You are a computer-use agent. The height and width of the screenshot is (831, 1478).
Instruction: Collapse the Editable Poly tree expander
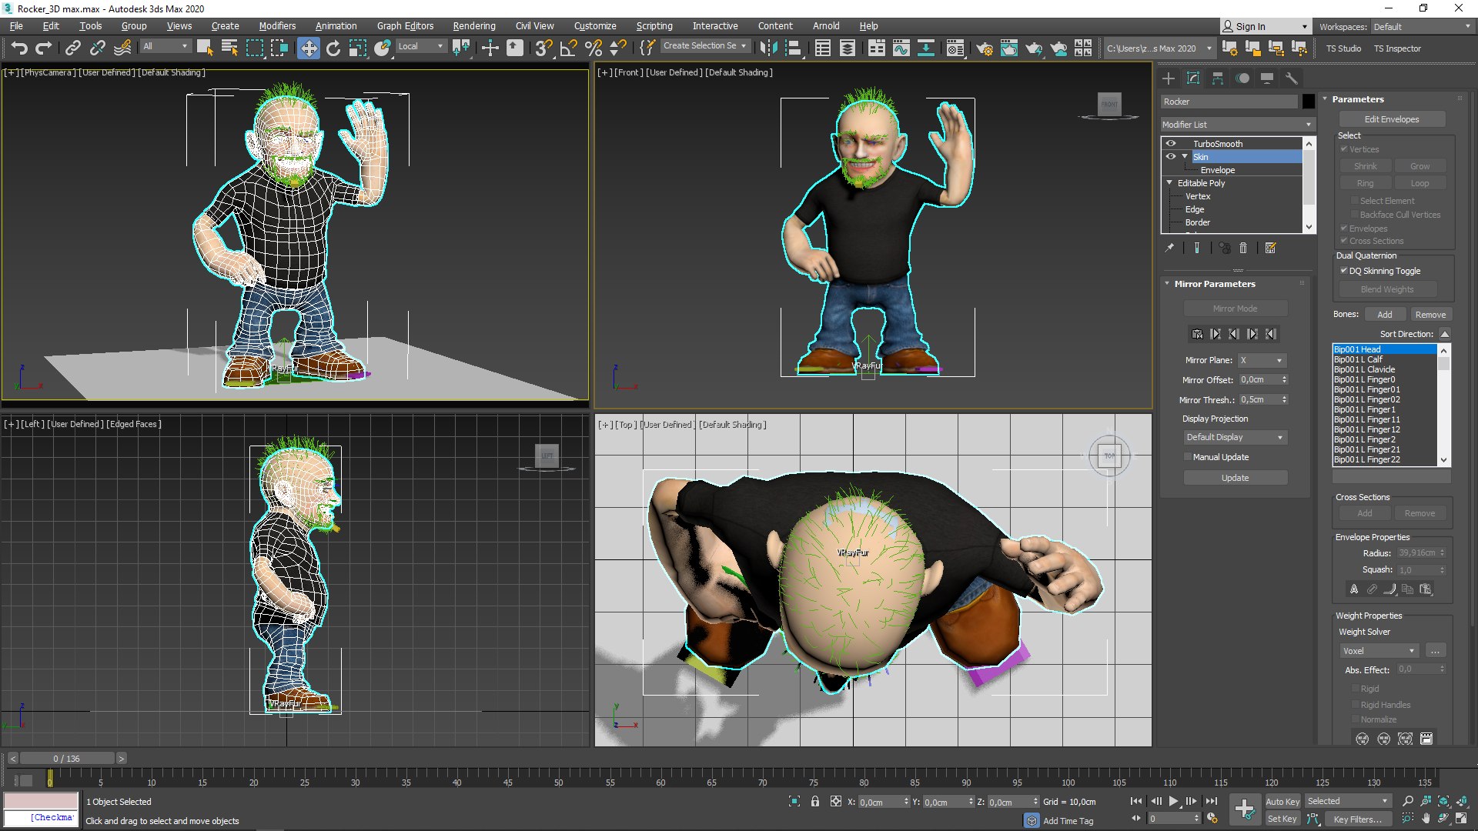coord(1169,183)
